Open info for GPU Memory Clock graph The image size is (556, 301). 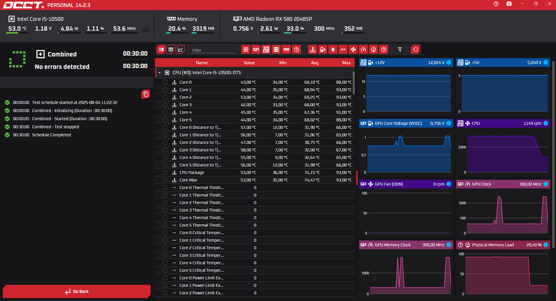(x=449, y=245)
